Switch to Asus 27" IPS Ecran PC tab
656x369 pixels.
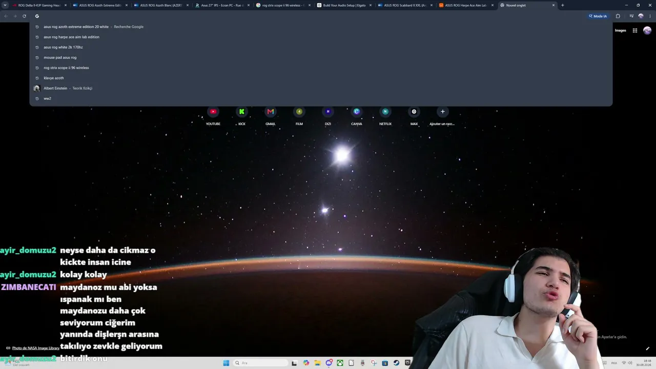pyautogui.click(x=222, y=5)
